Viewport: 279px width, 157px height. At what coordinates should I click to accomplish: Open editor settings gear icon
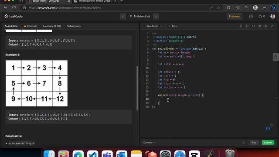coord(266,26)
